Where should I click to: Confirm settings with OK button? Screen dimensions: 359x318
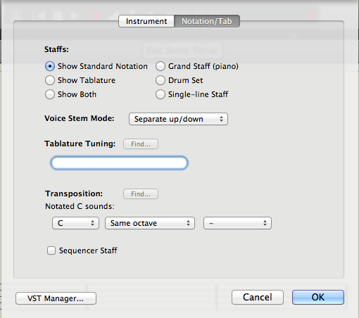pyautogui.click(x=318, y=297)
